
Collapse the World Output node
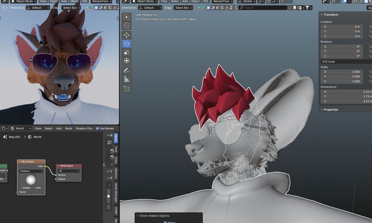(x=59, y=166)
